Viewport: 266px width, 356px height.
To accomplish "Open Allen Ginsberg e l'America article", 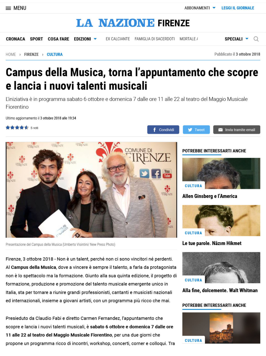I will click(210, 196).
